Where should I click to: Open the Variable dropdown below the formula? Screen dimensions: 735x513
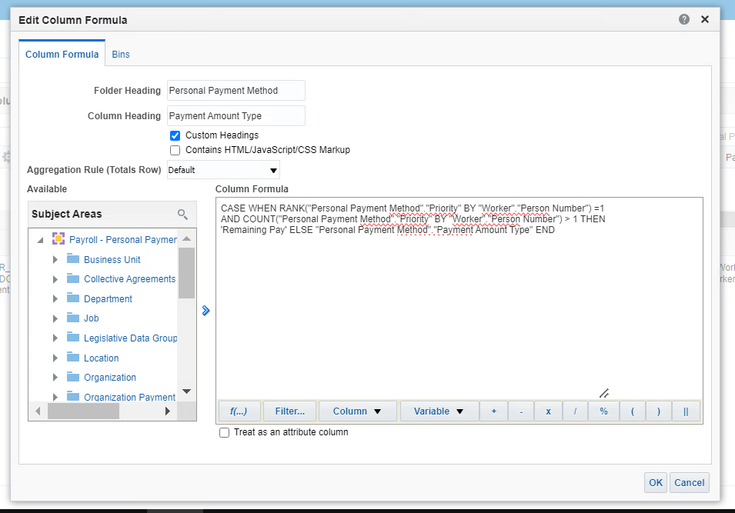(x=439, y=411)
